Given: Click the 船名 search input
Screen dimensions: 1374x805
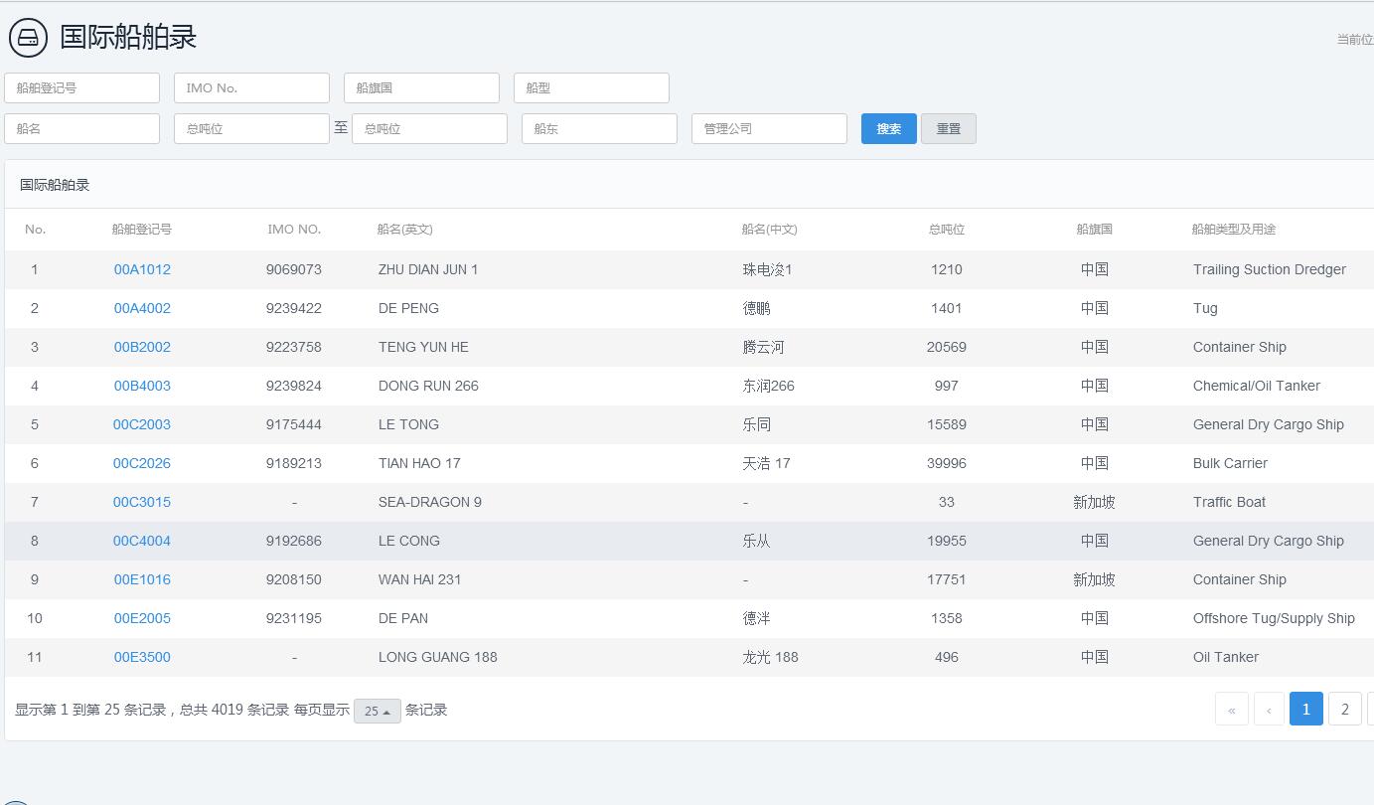Looking at the screenshot, I should pos(81,128).
